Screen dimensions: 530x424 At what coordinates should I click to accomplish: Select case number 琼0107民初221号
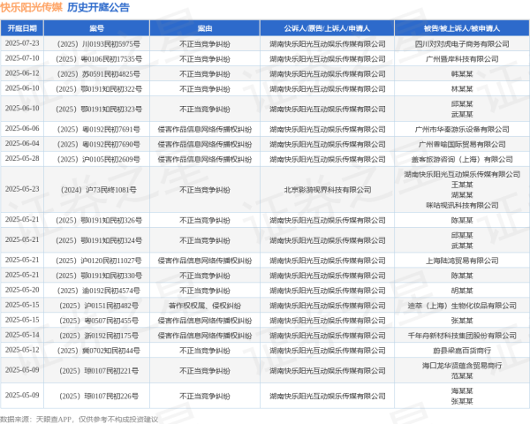pos(99,371)
